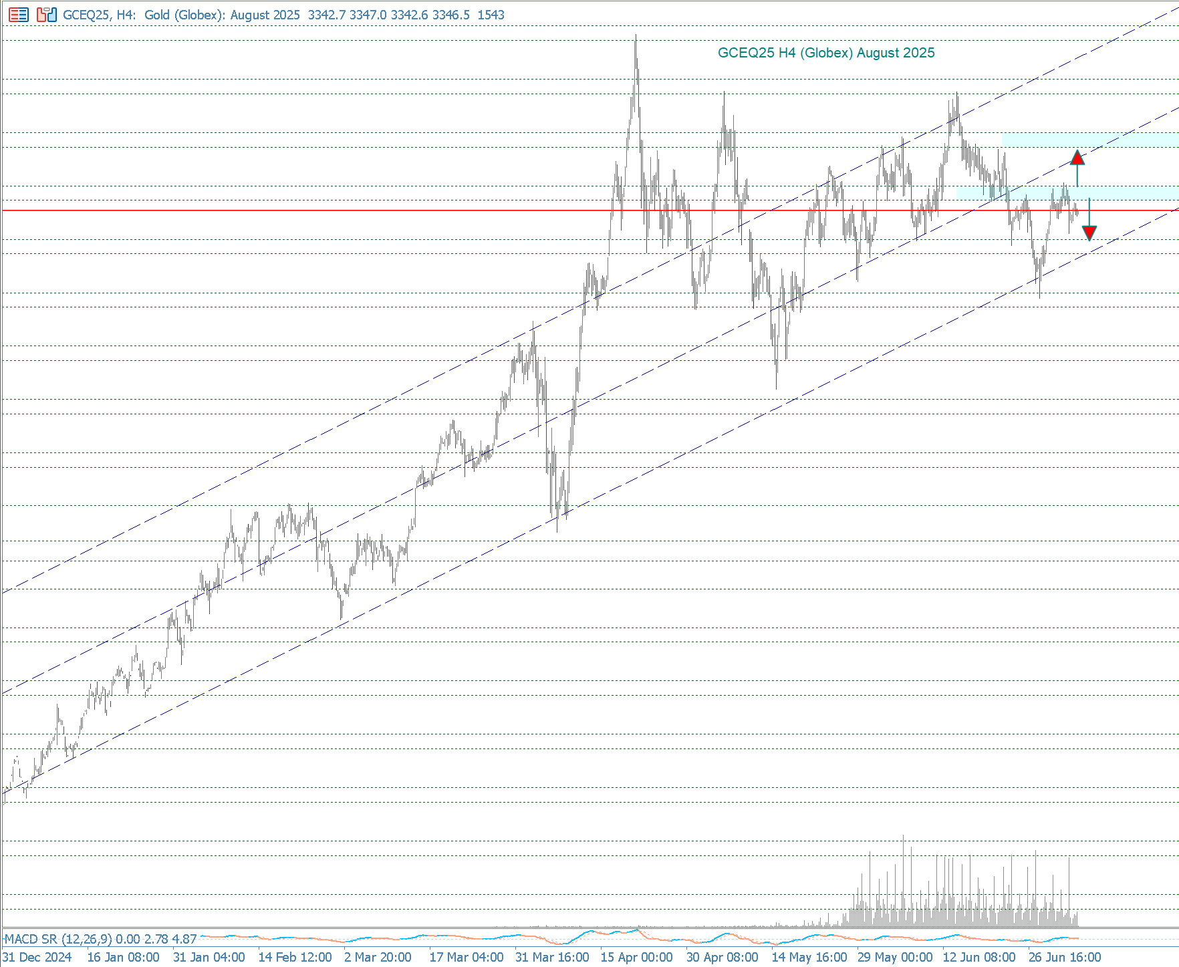
Task: Click the upper light cyan rectangle zone
Action: [1089, 140]
